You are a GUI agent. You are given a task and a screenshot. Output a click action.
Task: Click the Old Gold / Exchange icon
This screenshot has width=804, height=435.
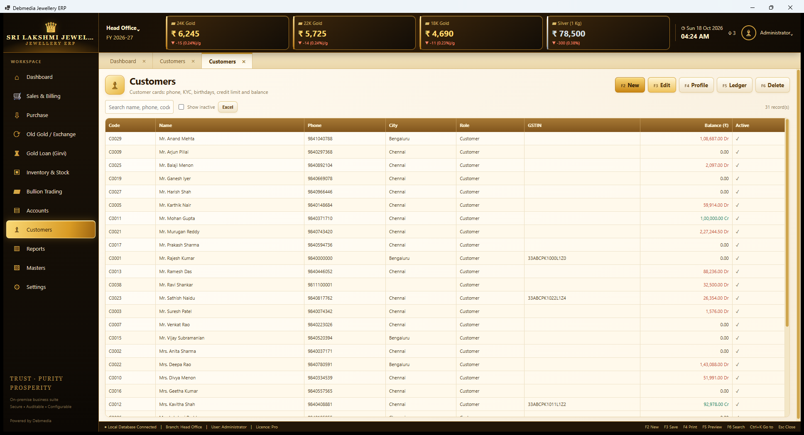[x=17, y=134]
